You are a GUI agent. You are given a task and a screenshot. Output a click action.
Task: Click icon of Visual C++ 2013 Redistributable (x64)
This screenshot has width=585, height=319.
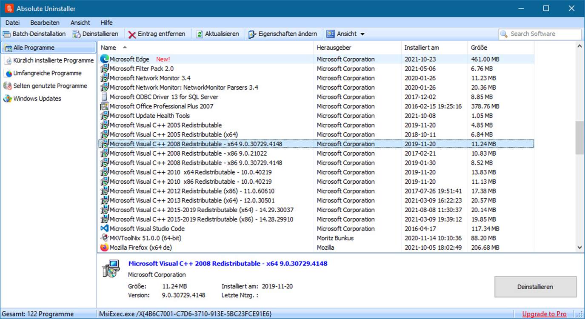105,200
